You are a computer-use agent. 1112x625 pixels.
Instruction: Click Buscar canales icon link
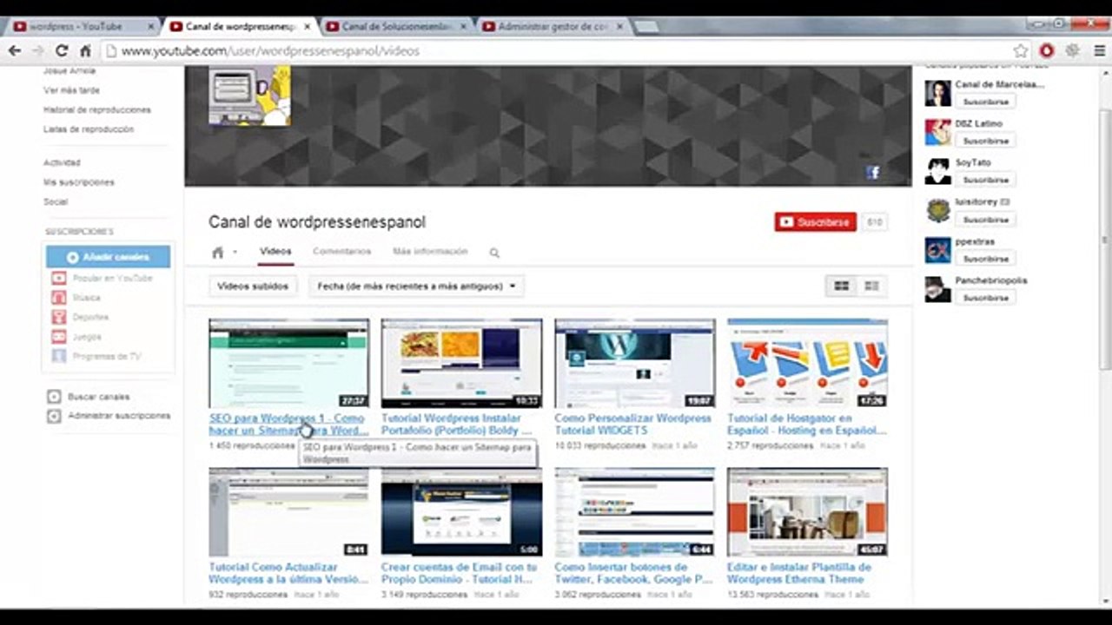click(54, 397)
